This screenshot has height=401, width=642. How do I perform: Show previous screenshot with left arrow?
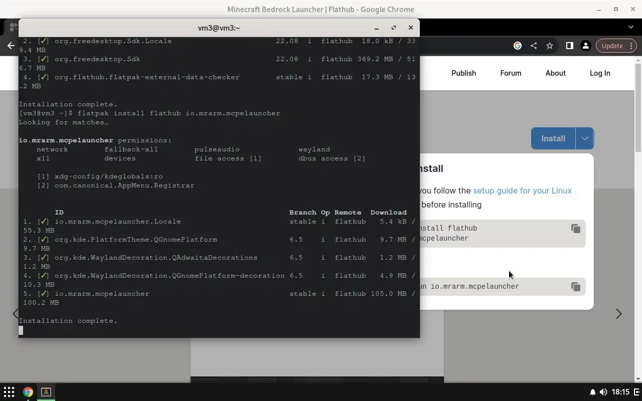15,314
